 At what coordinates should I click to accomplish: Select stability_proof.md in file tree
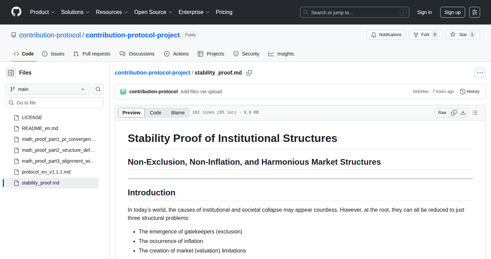click(x=52, y=183)
